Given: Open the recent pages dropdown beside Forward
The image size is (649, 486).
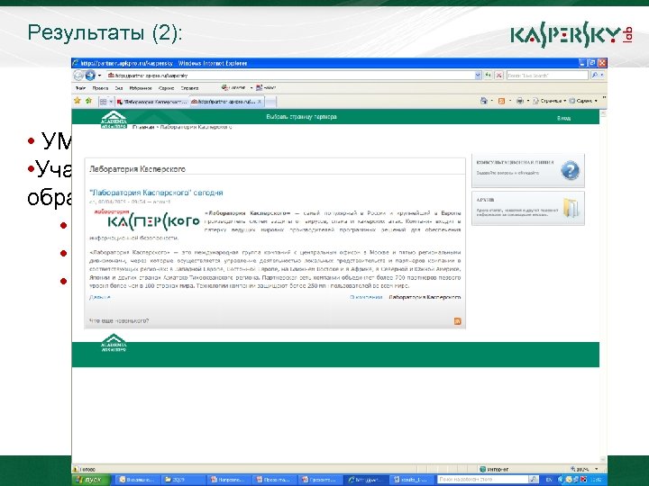Looking at the screenshot, I should coord(100,76).
